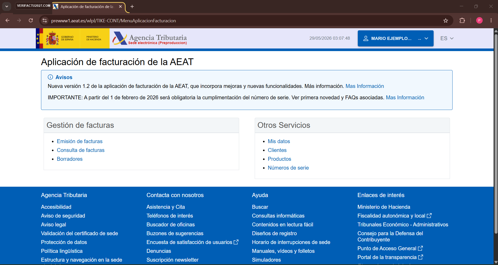Click the scrollbar down arrow

496,262
